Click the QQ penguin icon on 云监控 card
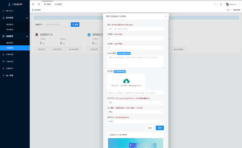242x148 pixels. coord(37,35)
